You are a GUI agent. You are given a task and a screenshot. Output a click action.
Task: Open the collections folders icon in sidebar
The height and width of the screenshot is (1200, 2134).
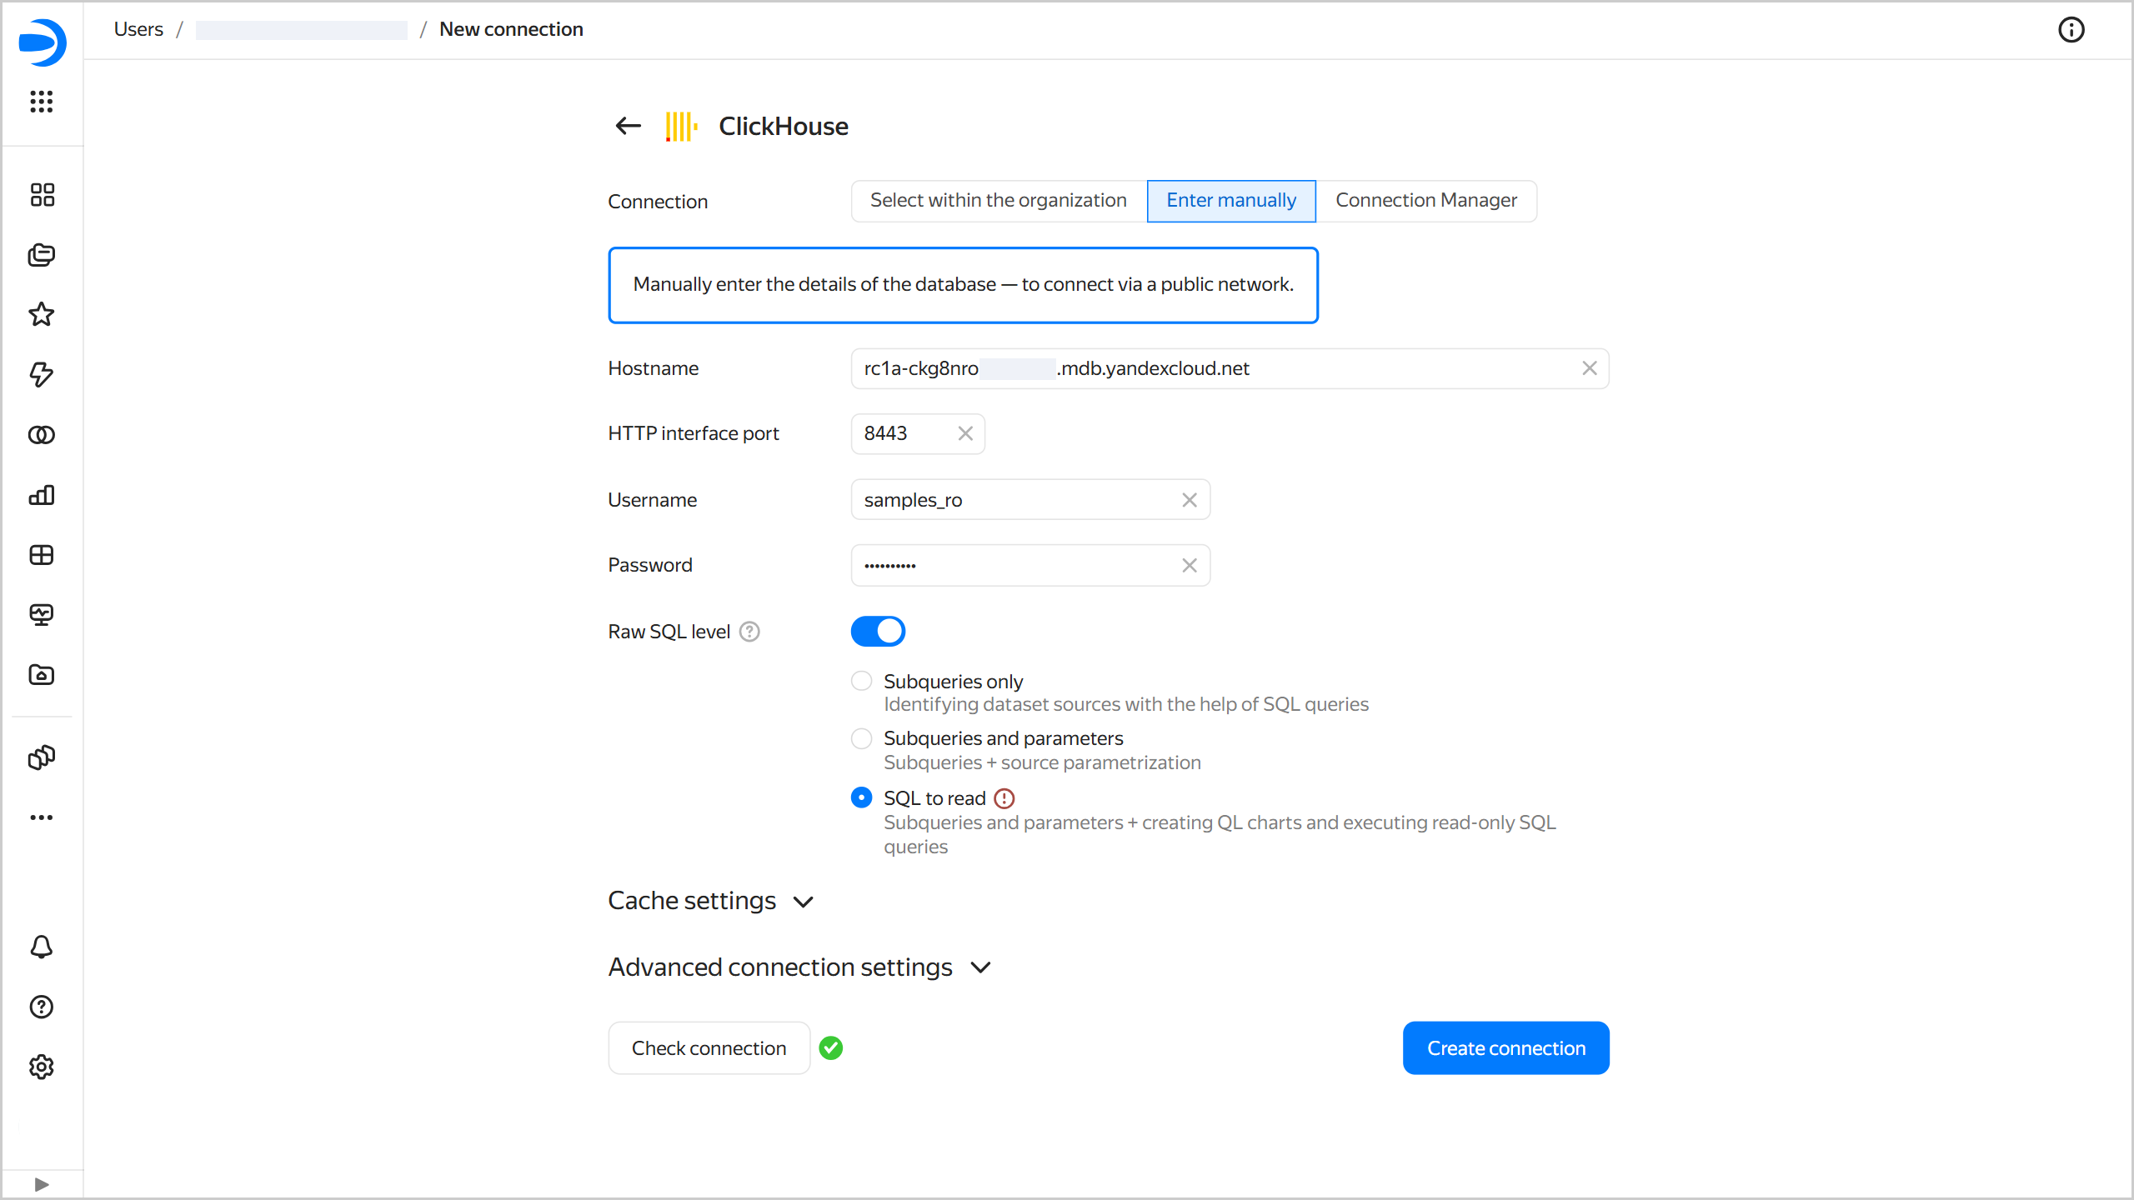coord(42,255)
